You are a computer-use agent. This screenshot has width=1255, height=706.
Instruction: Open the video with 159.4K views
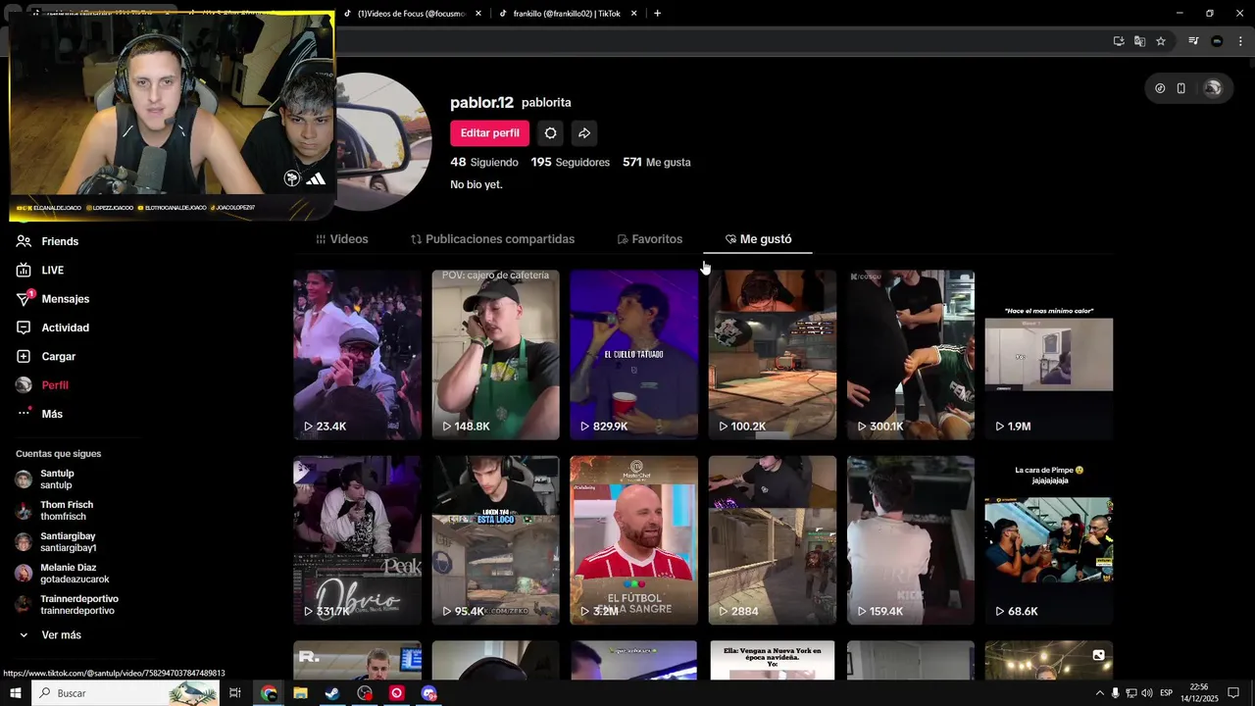pos(910,540)
